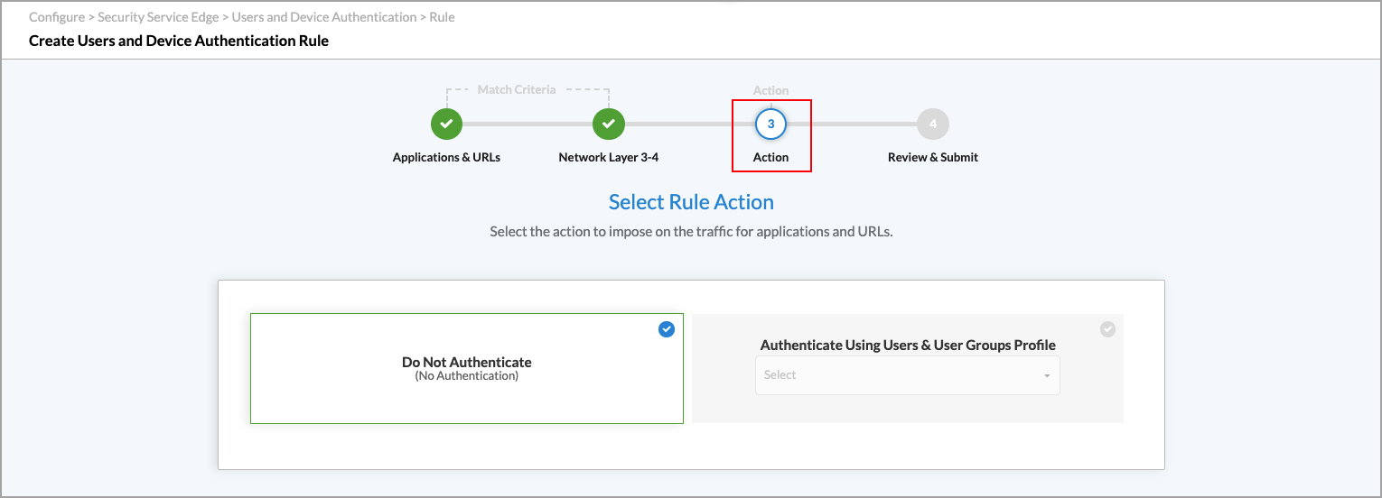Click the Action step label
Screen dimensions: 1382x498
pyautogui.click(x=770, y=157)
